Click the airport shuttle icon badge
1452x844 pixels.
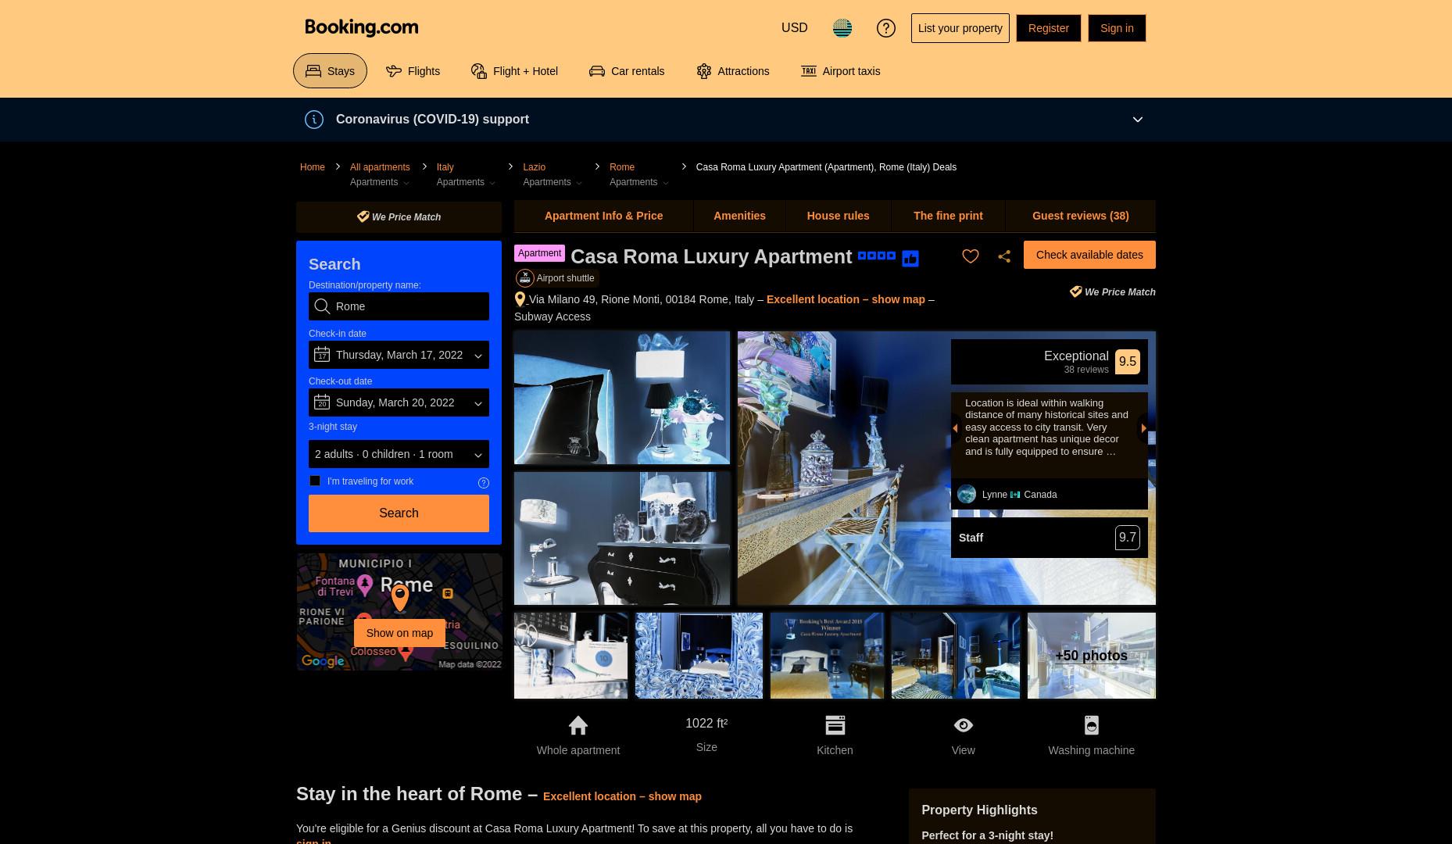(x=524, y=278)
